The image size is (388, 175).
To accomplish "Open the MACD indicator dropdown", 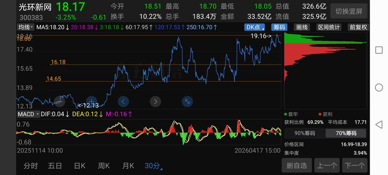I will click(x=28, y=114).
